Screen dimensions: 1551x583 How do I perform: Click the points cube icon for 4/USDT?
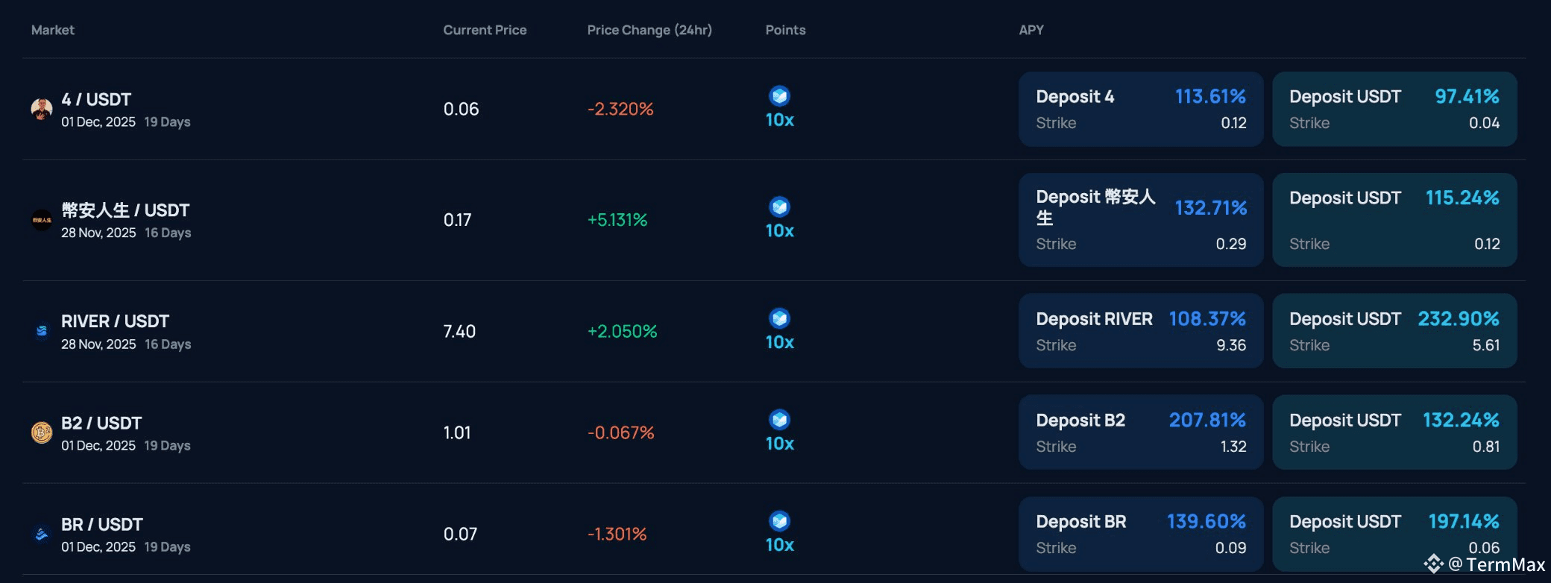(x=780, y=96)
